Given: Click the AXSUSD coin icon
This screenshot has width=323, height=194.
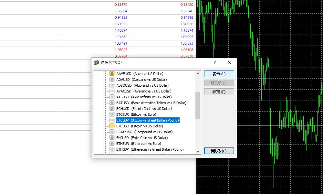Looking at the screenshot, I should pos(112,97).
